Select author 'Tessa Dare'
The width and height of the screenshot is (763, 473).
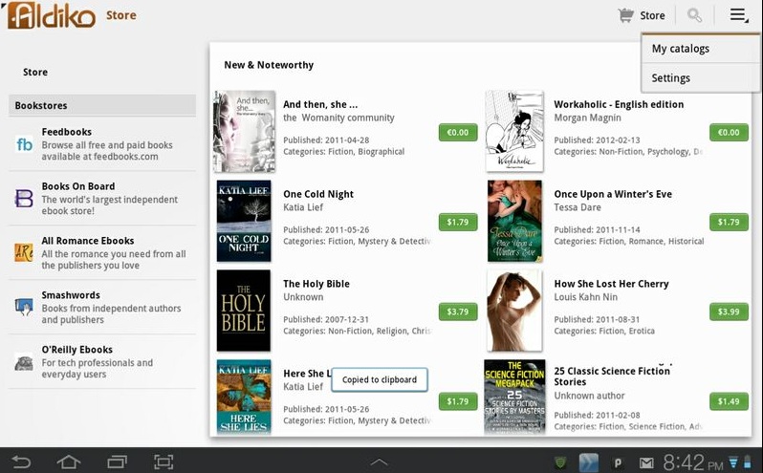tap(578, 207)
